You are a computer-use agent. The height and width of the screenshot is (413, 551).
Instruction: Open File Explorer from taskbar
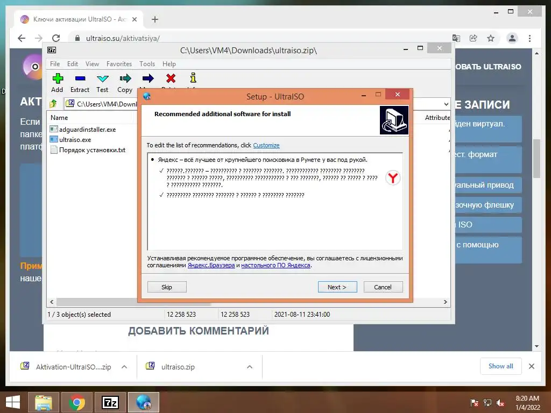click(43, 402)
